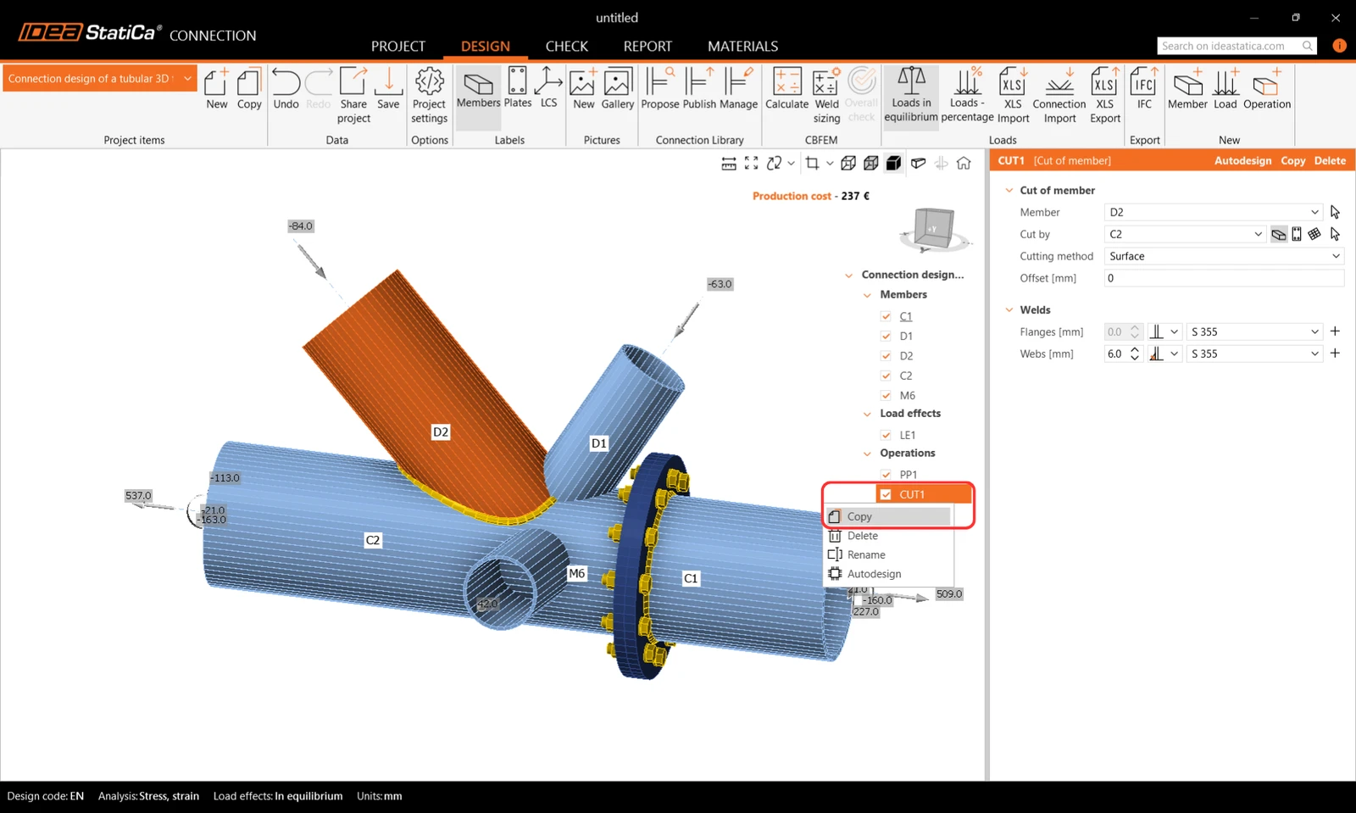Open the Cut by dropdown showing C2
Image resolution: width=1356 pixels, height=813 pixels.
(1185, 234)
